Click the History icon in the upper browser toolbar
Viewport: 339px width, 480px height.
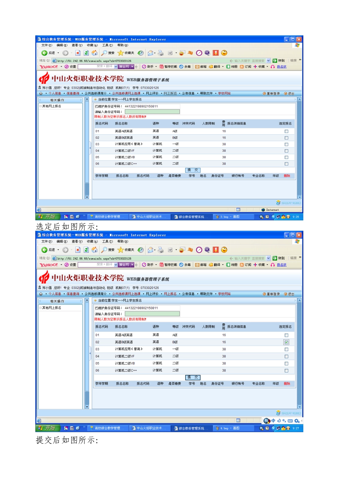[141, 53]
